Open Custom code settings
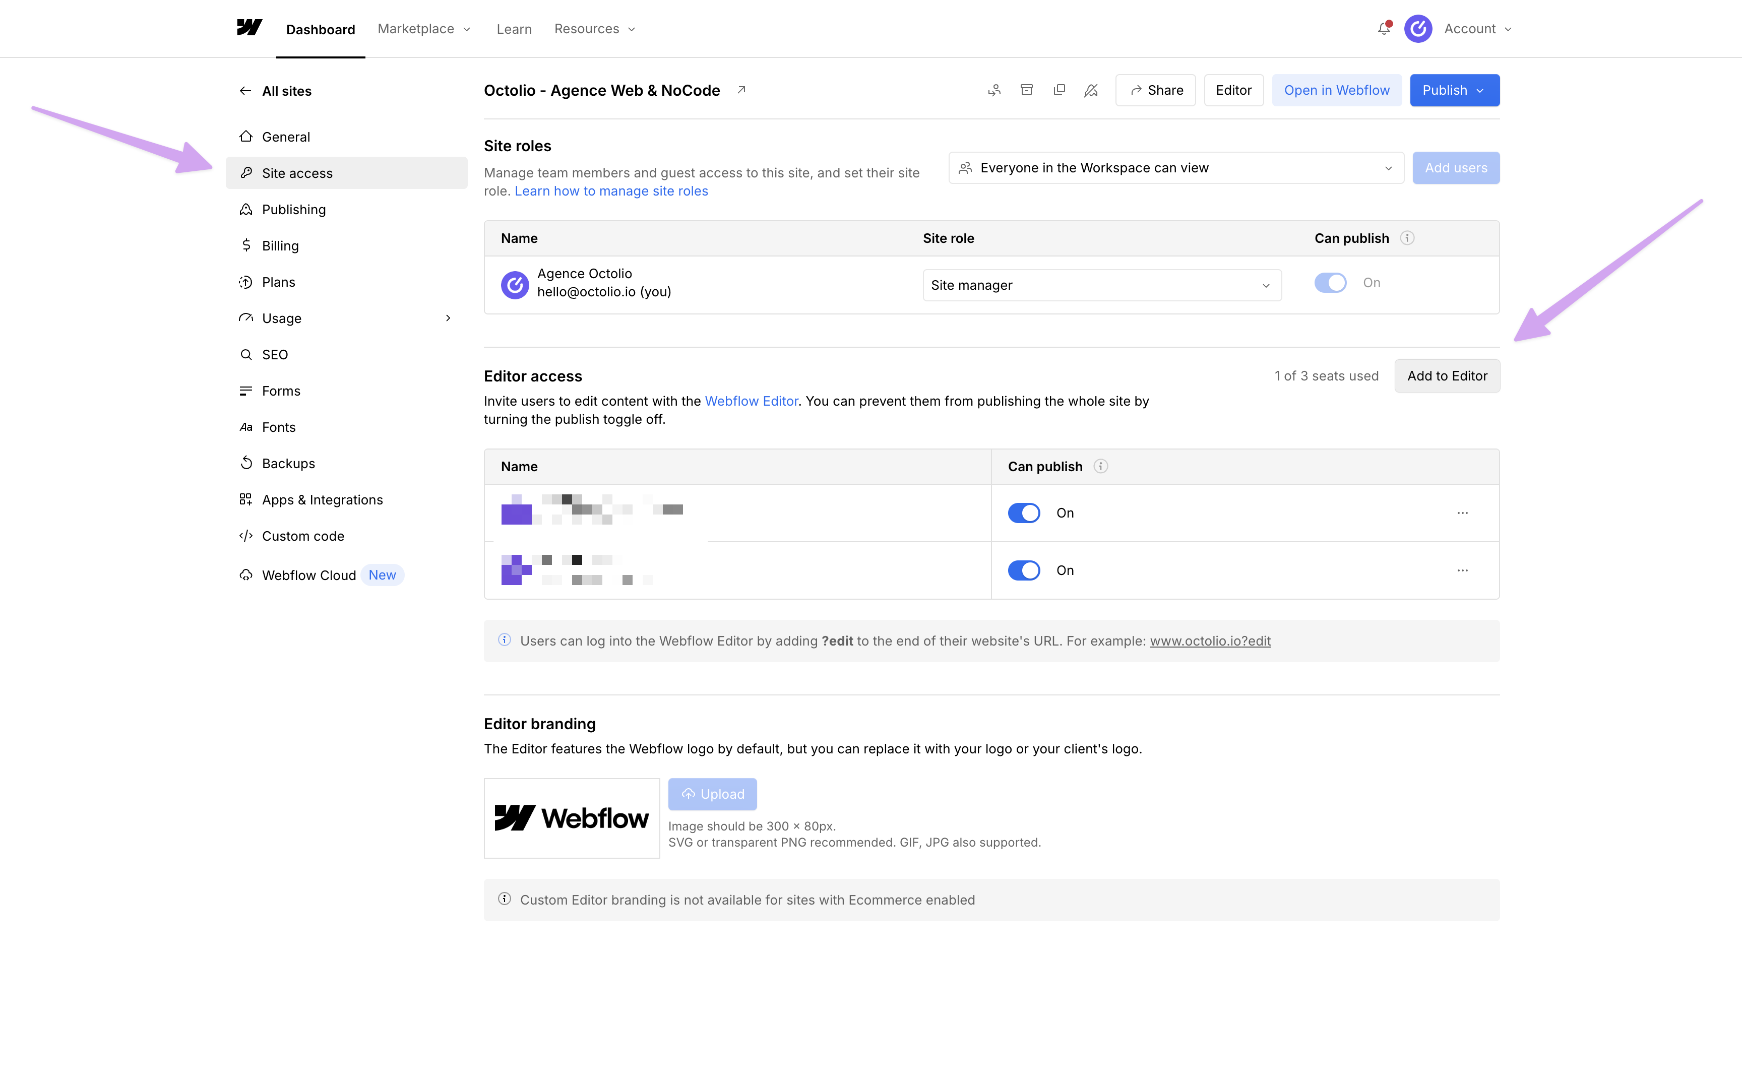Image resolution: width=1742 pixels, height=1088 pixels. 346,536
